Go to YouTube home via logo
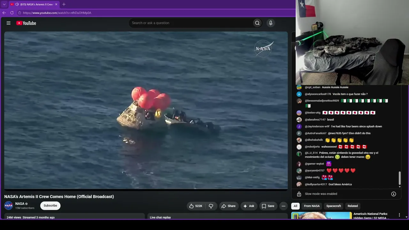Screen dimensions: 409x230 [x=26, y=23]
